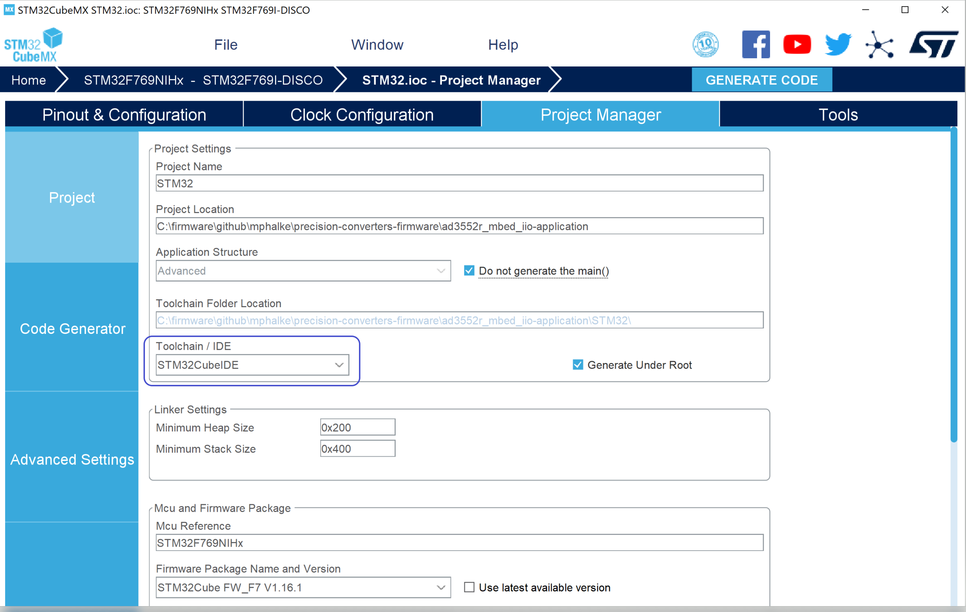Click the vertical scrollbar thumb
Viewport: 966px width, 612px height.
pos(954,285)
